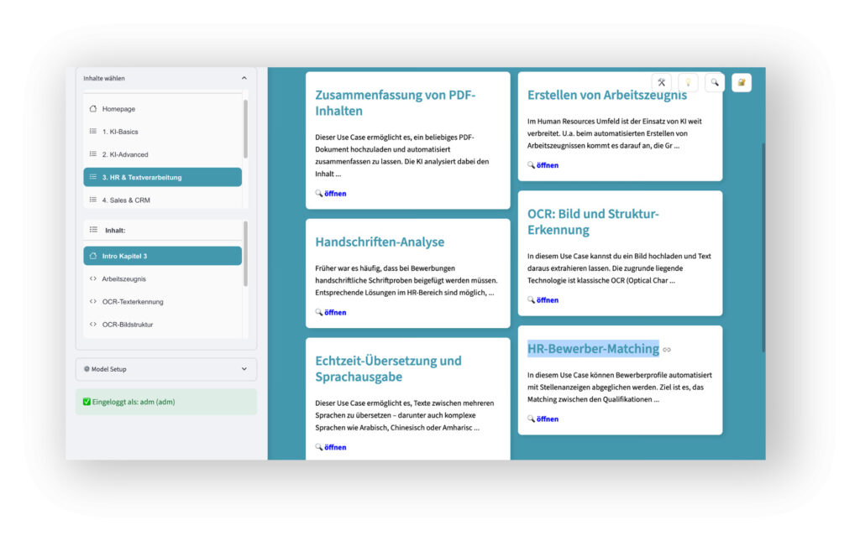860x541 pixels.
Task: Click magnifier icon in Zusammenfassung von PDF-Inhalten card
Action: (x=318, y=193)
